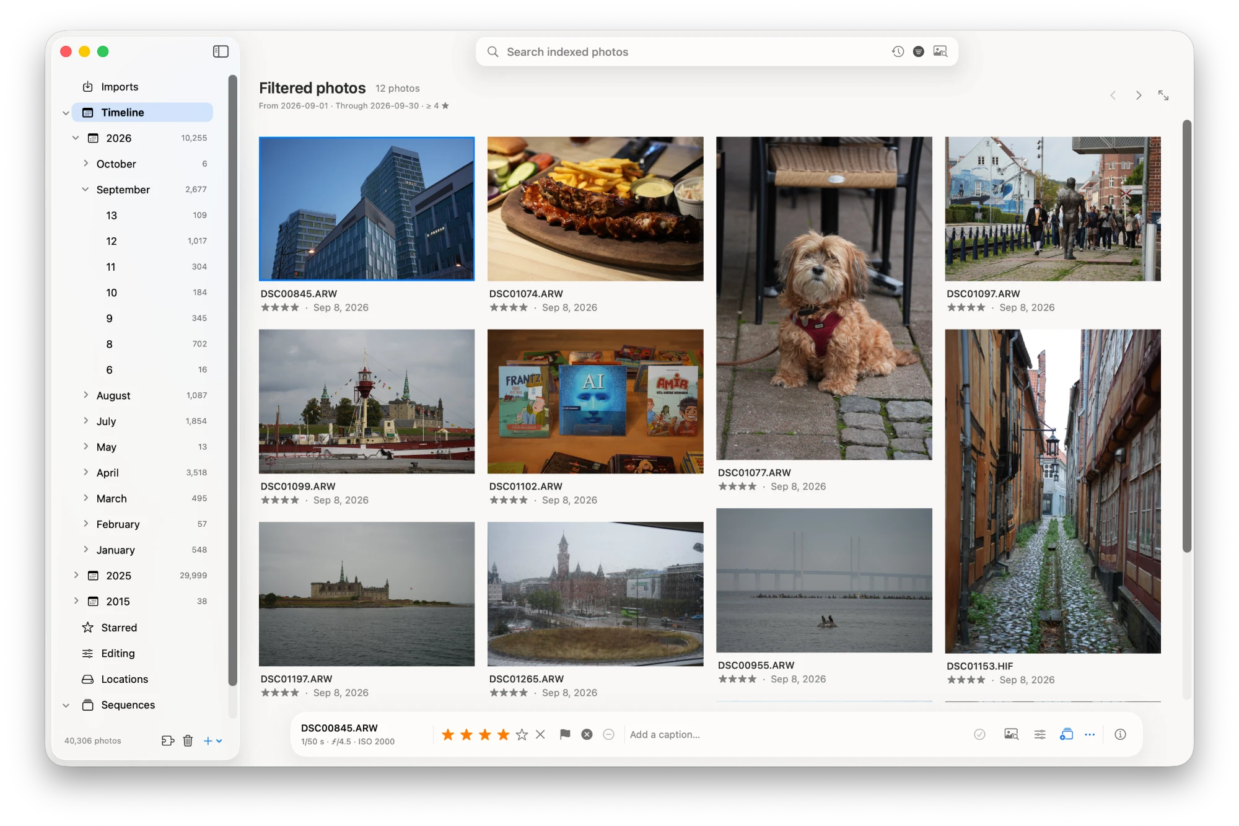Set rating to five stars
Image resolution: width=1239 pixels, height=826 pixels.
point(522,734)
